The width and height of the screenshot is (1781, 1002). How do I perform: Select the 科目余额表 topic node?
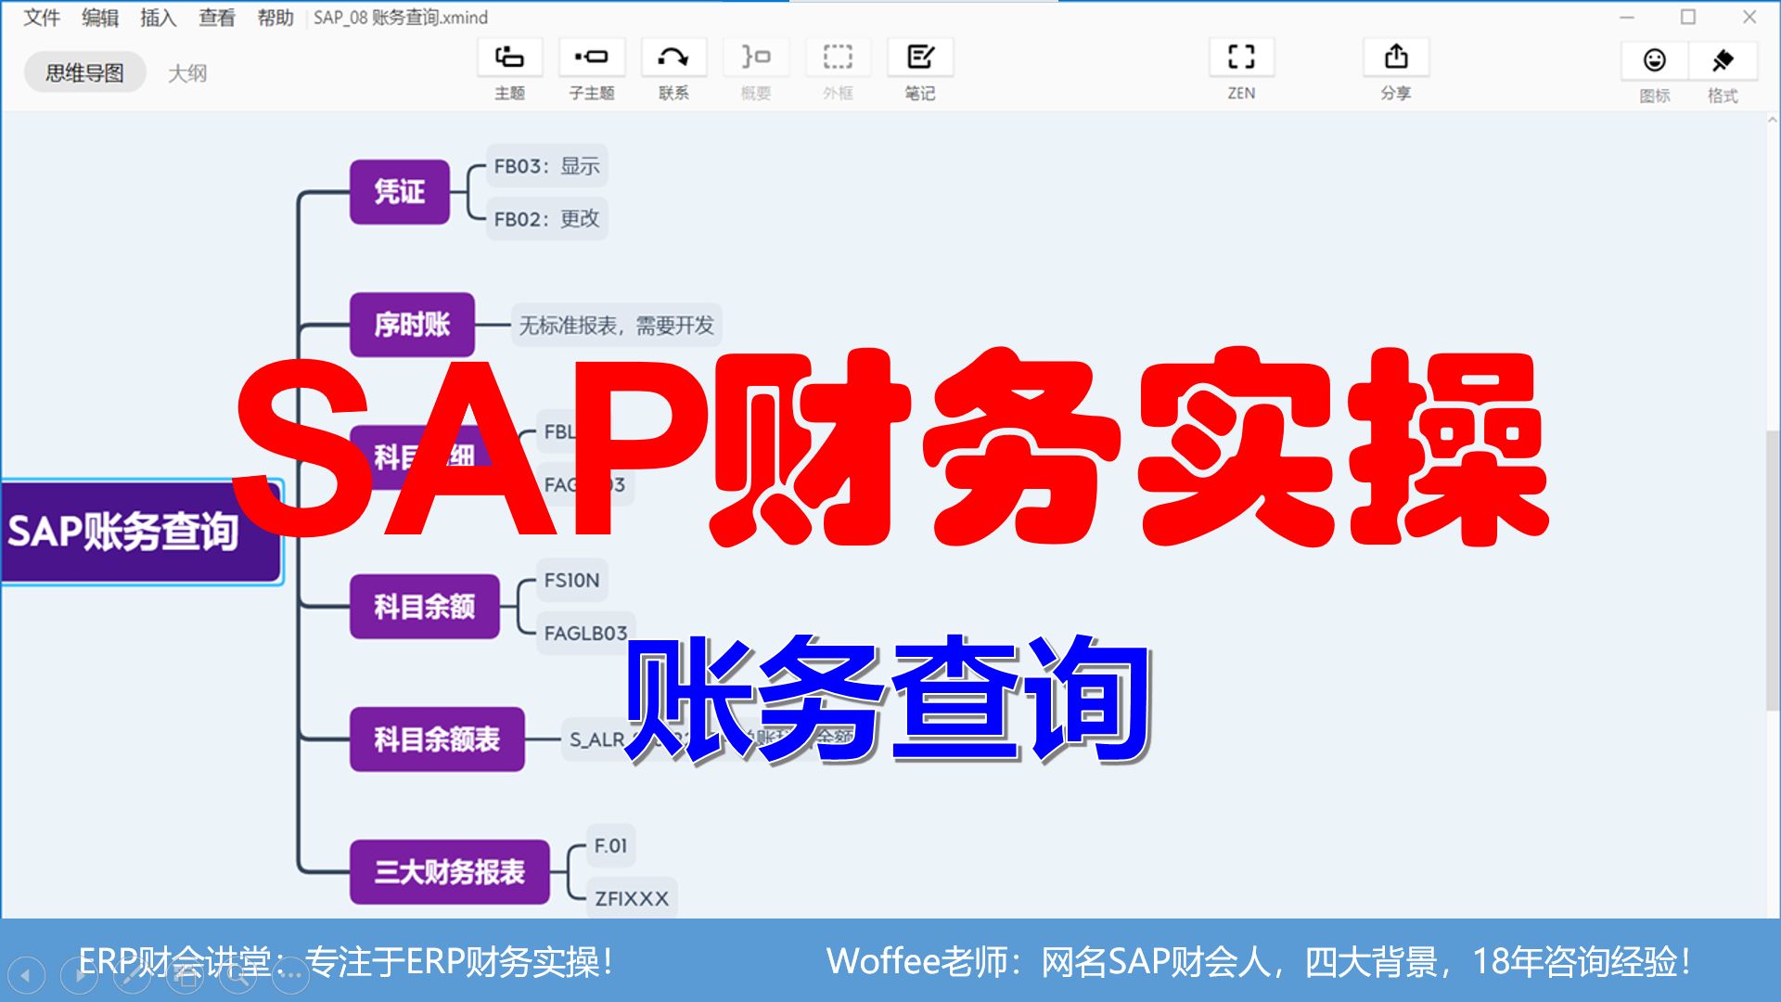click(437, 739)
